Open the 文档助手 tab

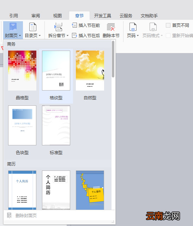tap(149, 16)
